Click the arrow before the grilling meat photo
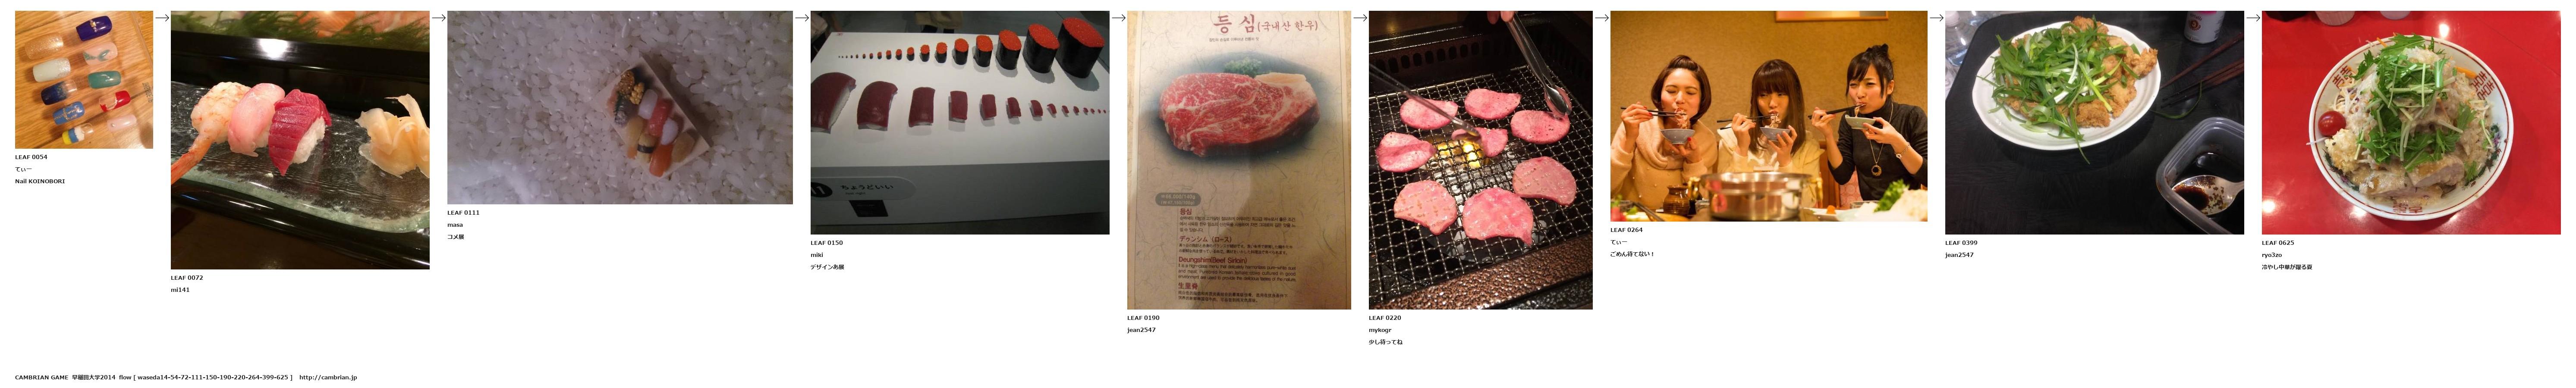This screenshot has height=388, width=2576. point(1360,17)
